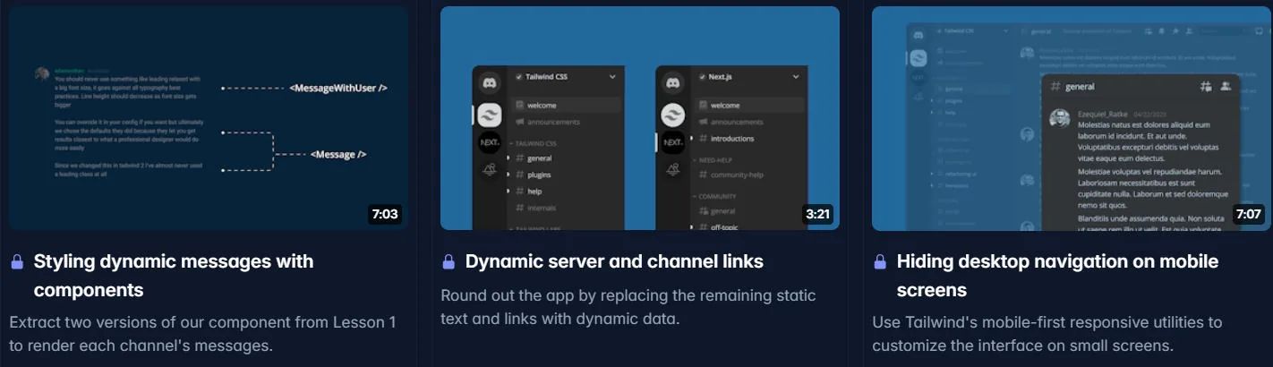Click the 3:21 duration badge

817,215
